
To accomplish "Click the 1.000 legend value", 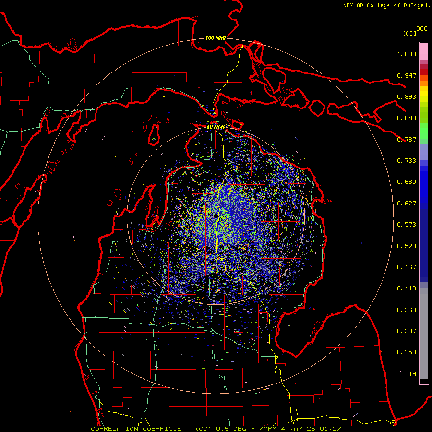I will [407, 54].
